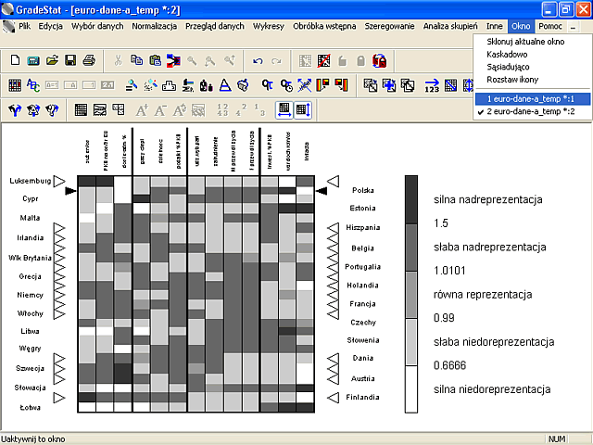Click the New document icon
Screen dimensions: 593x445
point(15,60)
